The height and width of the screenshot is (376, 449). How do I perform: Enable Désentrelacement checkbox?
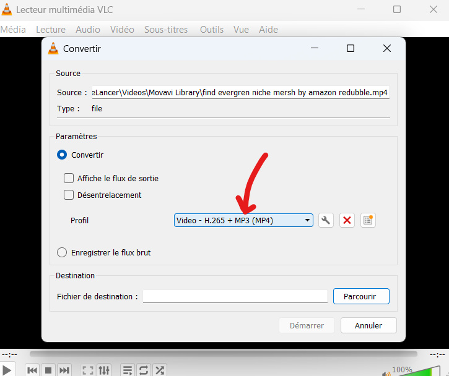69,195
